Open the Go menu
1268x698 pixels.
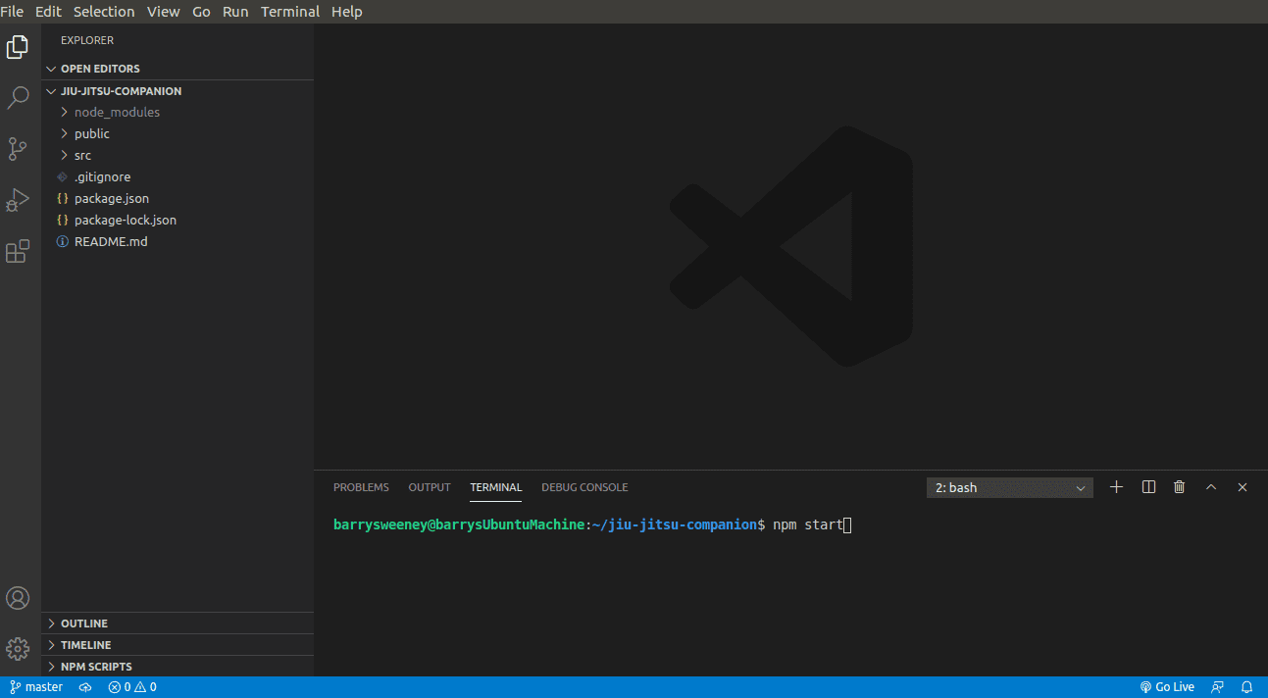coord(201,12)
